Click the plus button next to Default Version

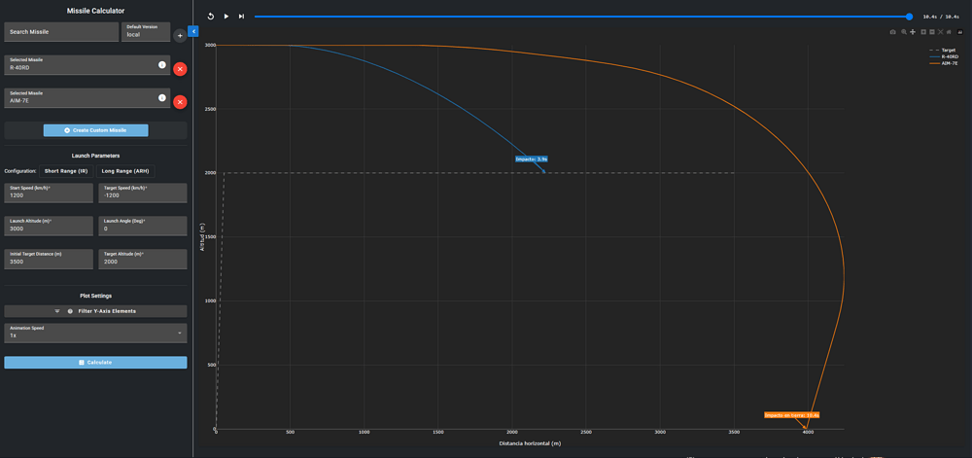pos(180,36)
